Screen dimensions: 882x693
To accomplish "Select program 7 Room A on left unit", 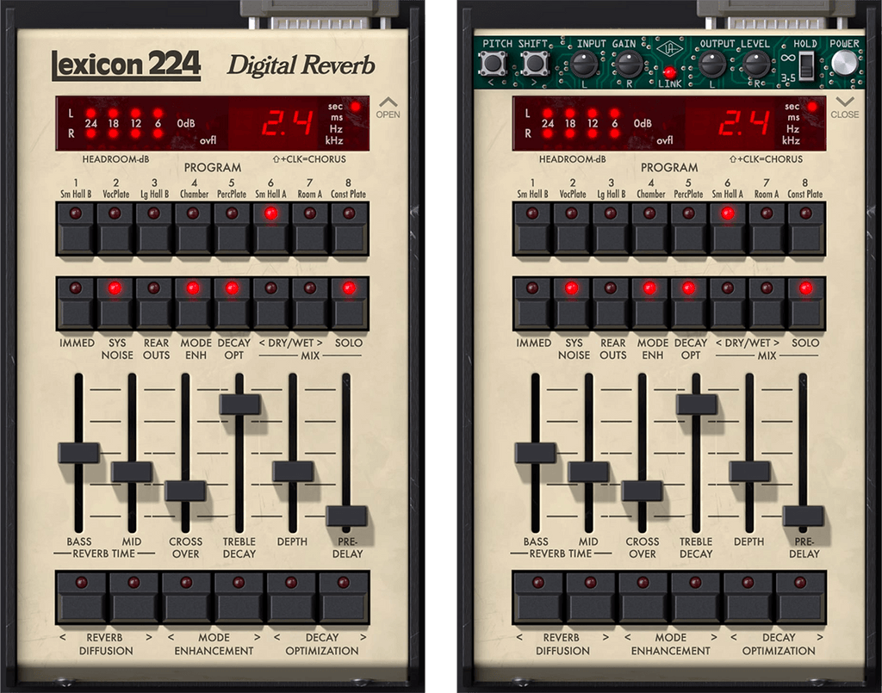I will click(x=310, y=229).
